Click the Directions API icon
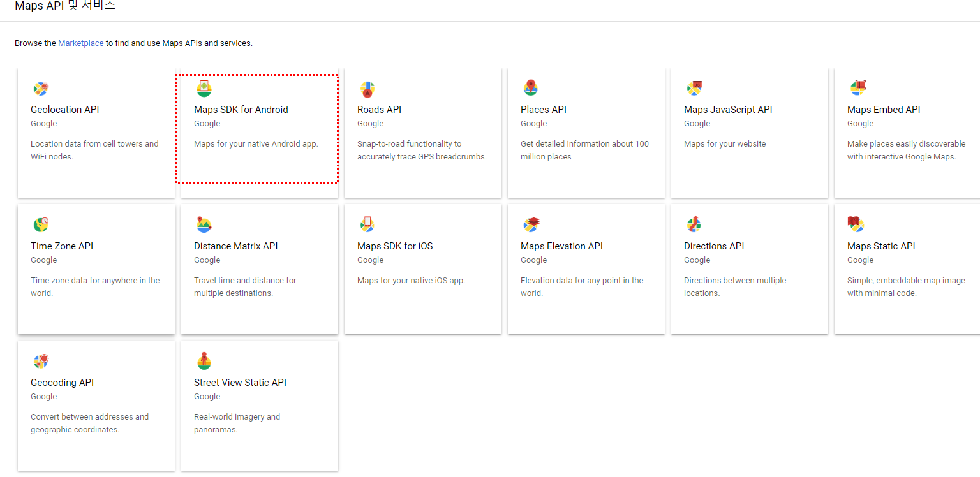This screenshot has height=477, width=980. point(694,224)
